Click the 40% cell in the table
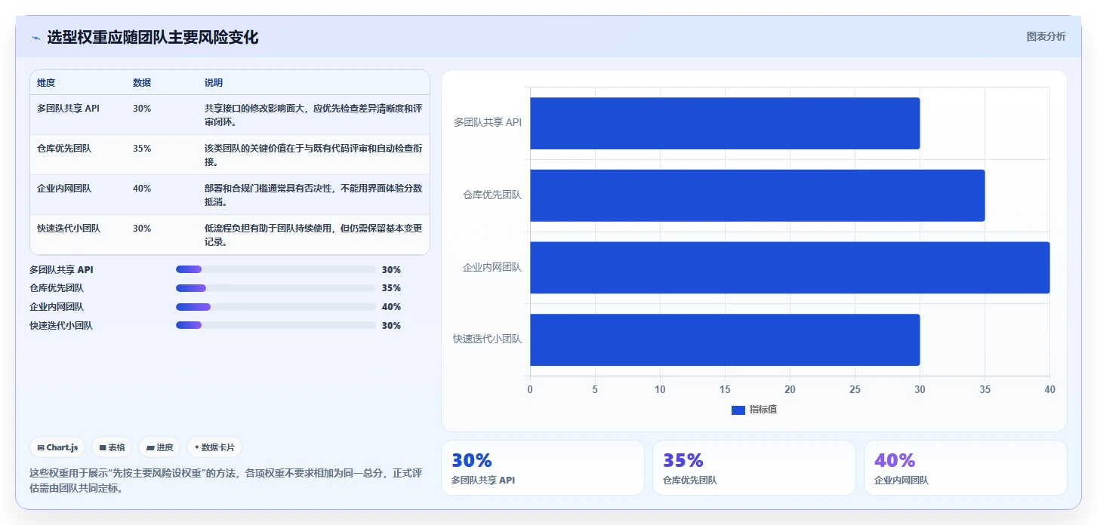The height and width of the screenshot is (525, 1097). click(x=142, y=189)
